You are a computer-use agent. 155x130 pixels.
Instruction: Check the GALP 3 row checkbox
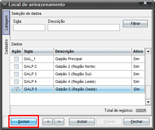[x=16, y=74]
